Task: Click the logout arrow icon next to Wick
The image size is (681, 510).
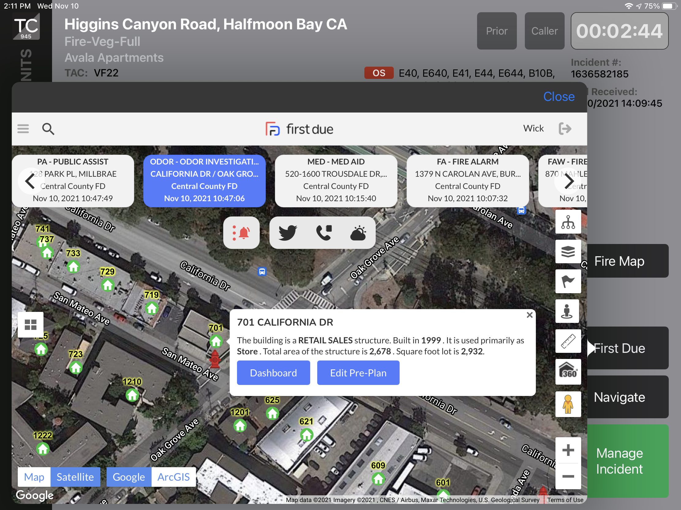Action: 565,128
